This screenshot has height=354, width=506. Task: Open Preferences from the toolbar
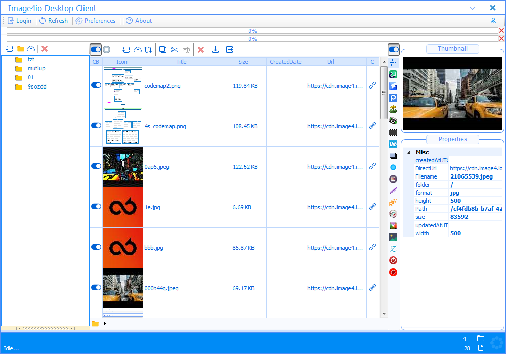96,21
